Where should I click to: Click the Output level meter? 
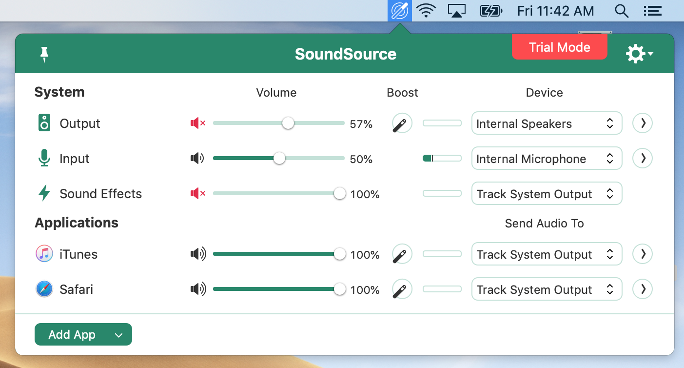pos(442,123)
